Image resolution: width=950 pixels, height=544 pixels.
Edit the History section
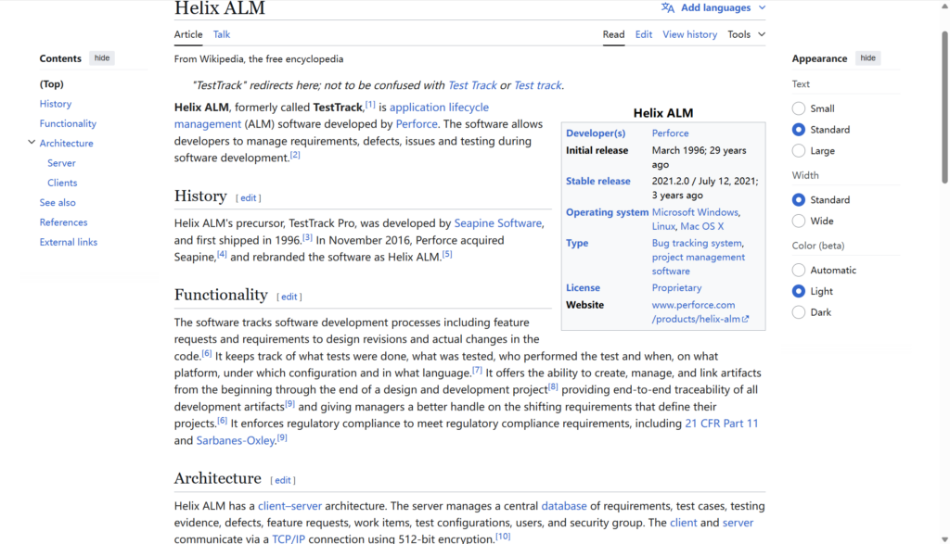pos(249,197)
